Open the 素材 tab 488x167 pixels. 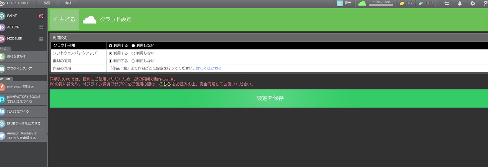(68, 3)
